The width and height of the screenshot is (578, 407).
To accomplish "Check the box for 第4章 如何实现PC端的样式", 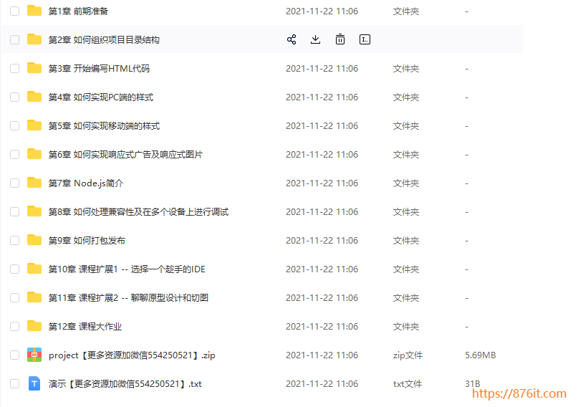I will coord(15,97).
